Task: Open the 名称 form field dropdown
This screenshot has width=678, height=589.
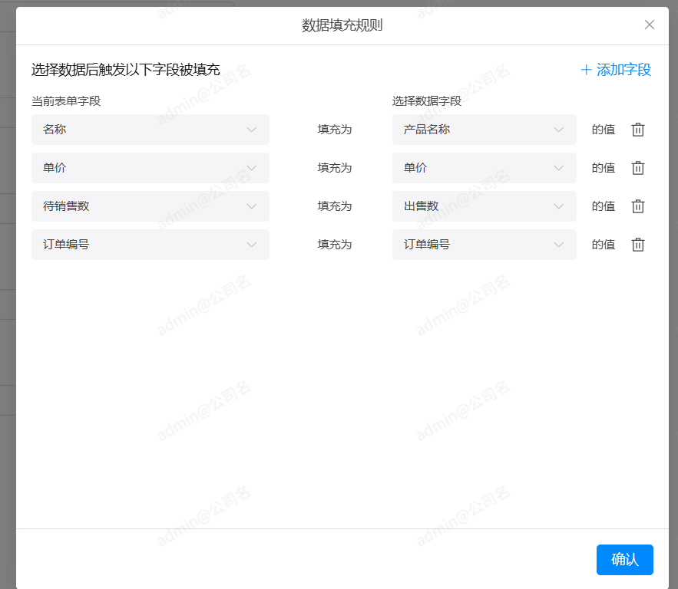Action: (150, 130)
